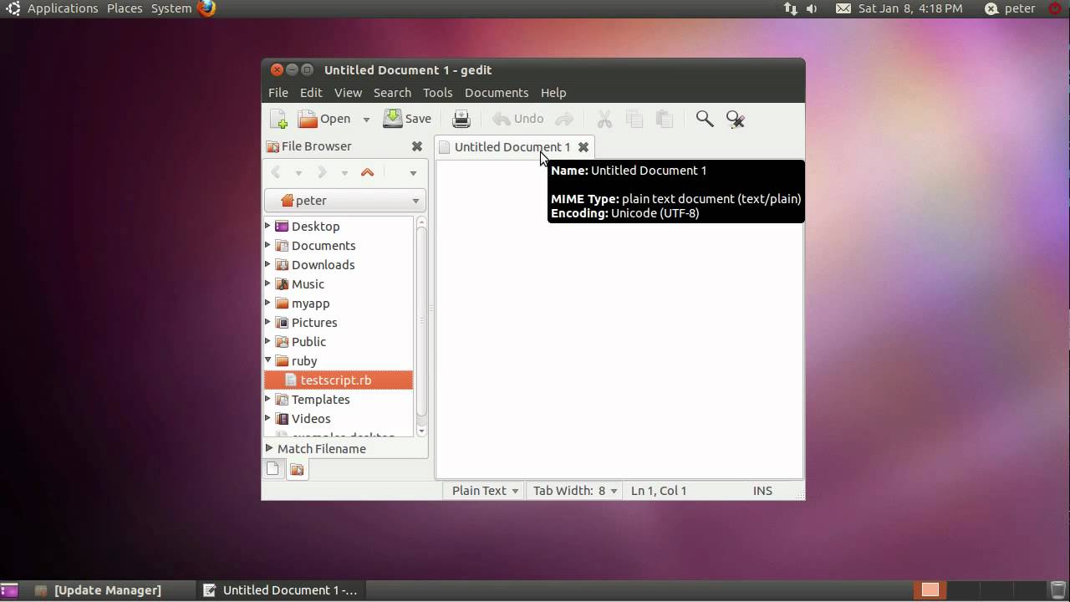
Task: Expand the Pictures folder
Action: coord(268,322)
